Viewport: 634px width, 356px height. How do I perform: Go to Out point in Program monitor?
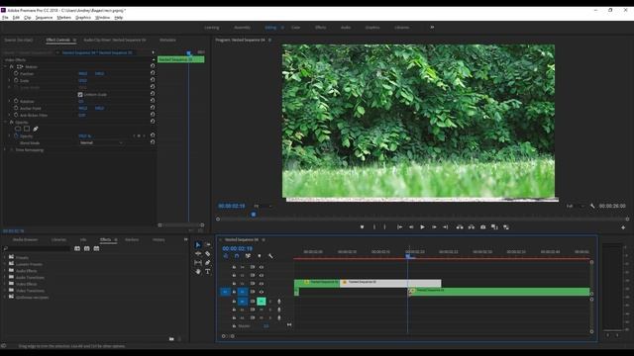pyautogui.click(x=445, y=227)
